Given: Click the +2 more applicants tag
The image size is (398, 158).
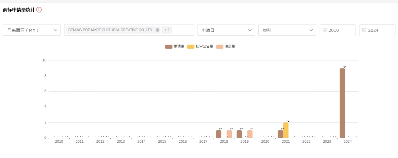Looking at the screenshot, I should [167, 30].
